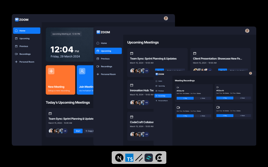Click the +9 participants badge on Innovation Hub card
Screen dimensions: 268x167
click(x=146, y=103)
